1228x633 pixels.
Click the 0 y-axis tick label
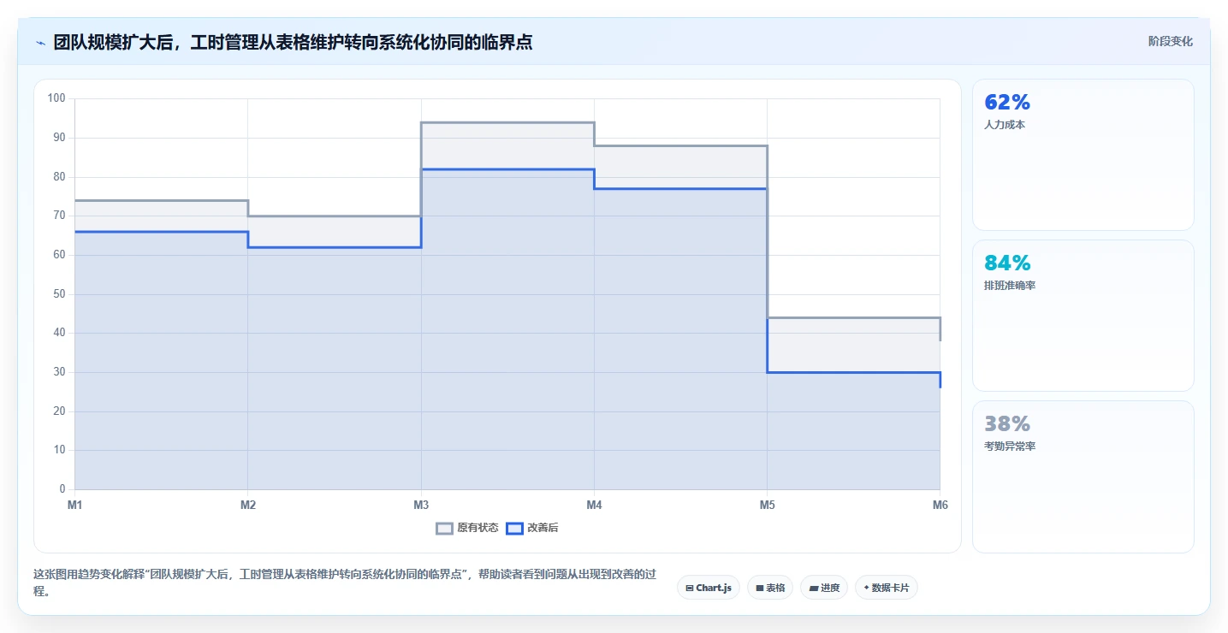(x=62, y=489)
